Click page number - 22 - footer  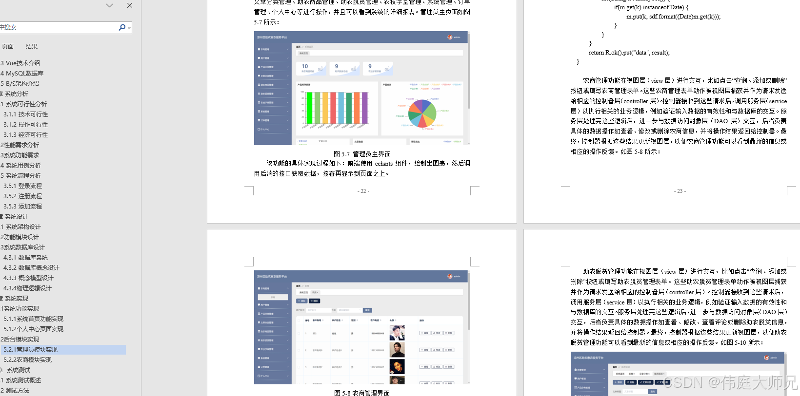click(363, 191)
